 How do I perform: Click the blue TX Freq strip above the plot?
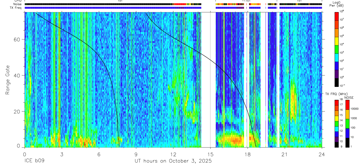click(x=113, y=8)
